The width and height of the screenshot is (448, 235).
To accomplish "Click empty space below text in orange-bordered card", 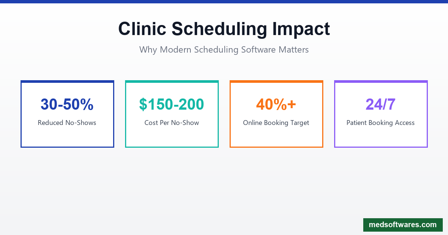I will coord(276,137).
